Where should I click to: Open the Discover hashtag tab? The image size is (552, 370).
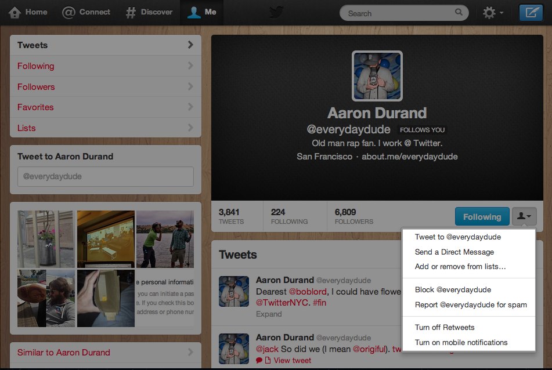tap(149, 12)
